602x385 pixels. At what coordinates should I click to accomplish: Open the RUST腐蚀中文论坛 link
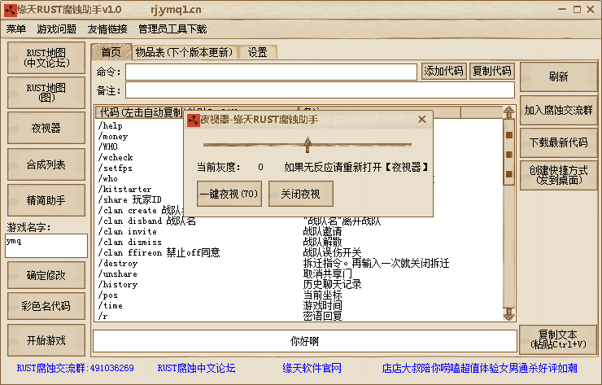tap(196, 368)
